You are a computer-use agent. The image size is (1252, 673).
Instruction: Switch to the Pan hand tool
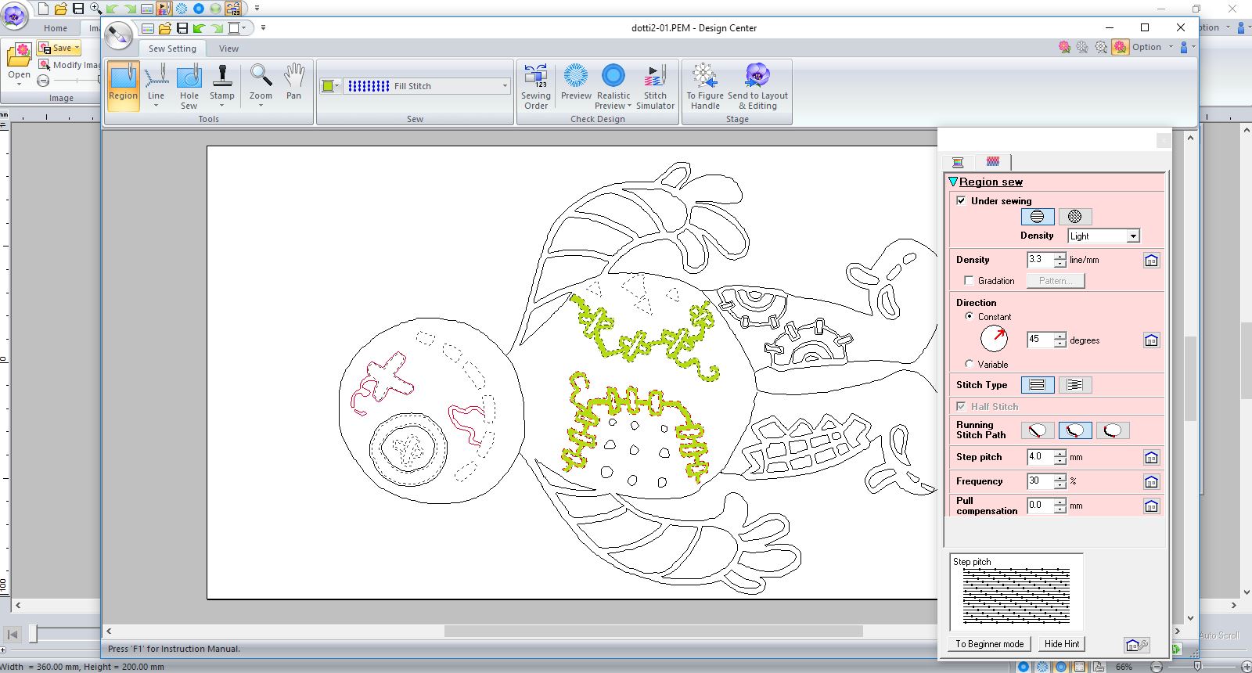coord(293,82)
